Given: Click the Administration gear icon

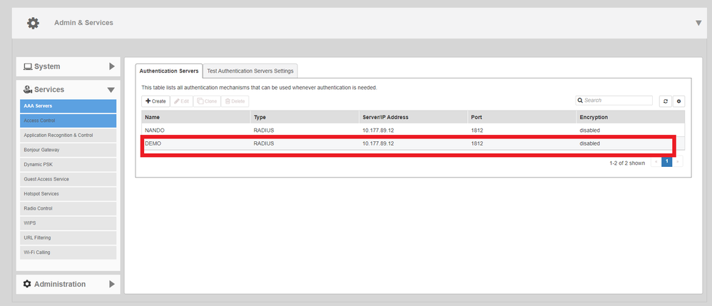Looking at the screenshot, I should click(27, 284).
